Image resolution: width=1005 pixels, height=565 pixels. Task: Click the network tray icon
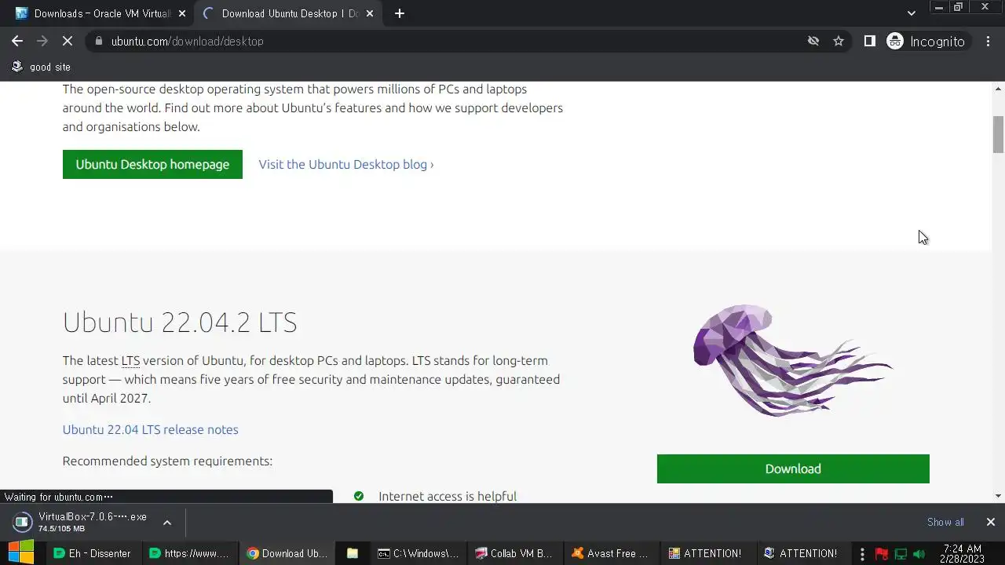(x=901, y=554)
